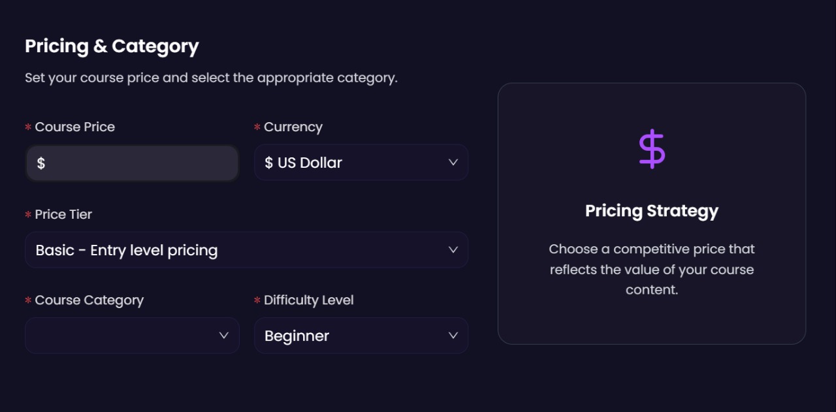
Task: Click the 'Pricing & Category' section heading
Action: point(112,46)
